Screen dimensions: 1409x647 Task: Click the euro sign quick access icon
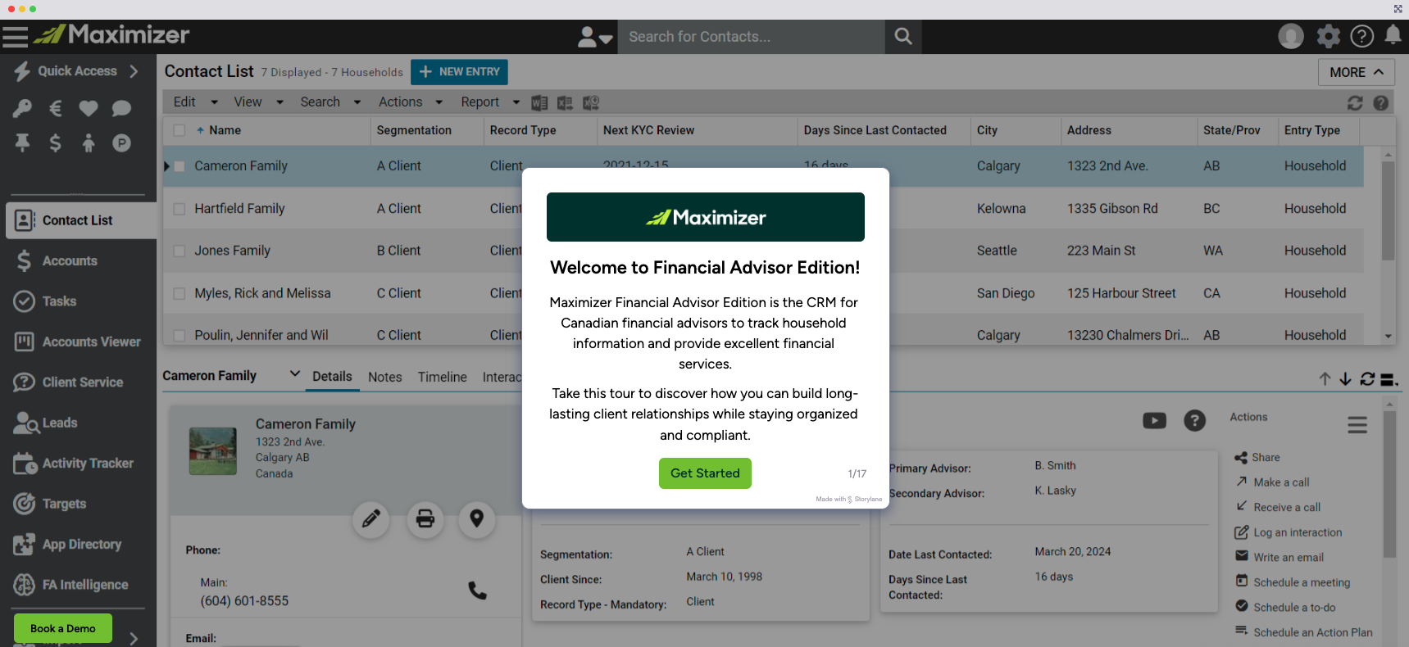[56, 108]
